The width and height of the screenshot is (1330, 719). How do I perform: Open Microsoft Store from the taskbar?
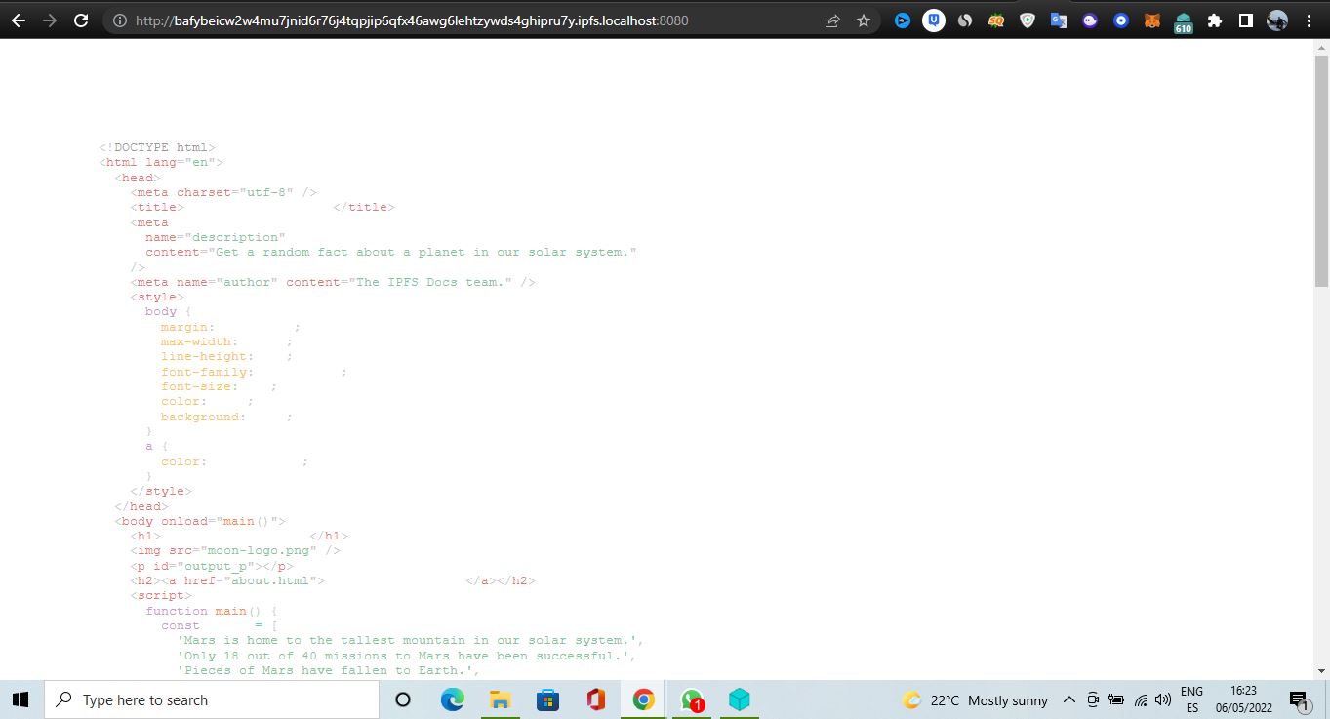point(547,699)
